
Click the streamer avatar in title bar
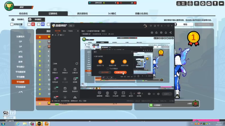(145, 25)
